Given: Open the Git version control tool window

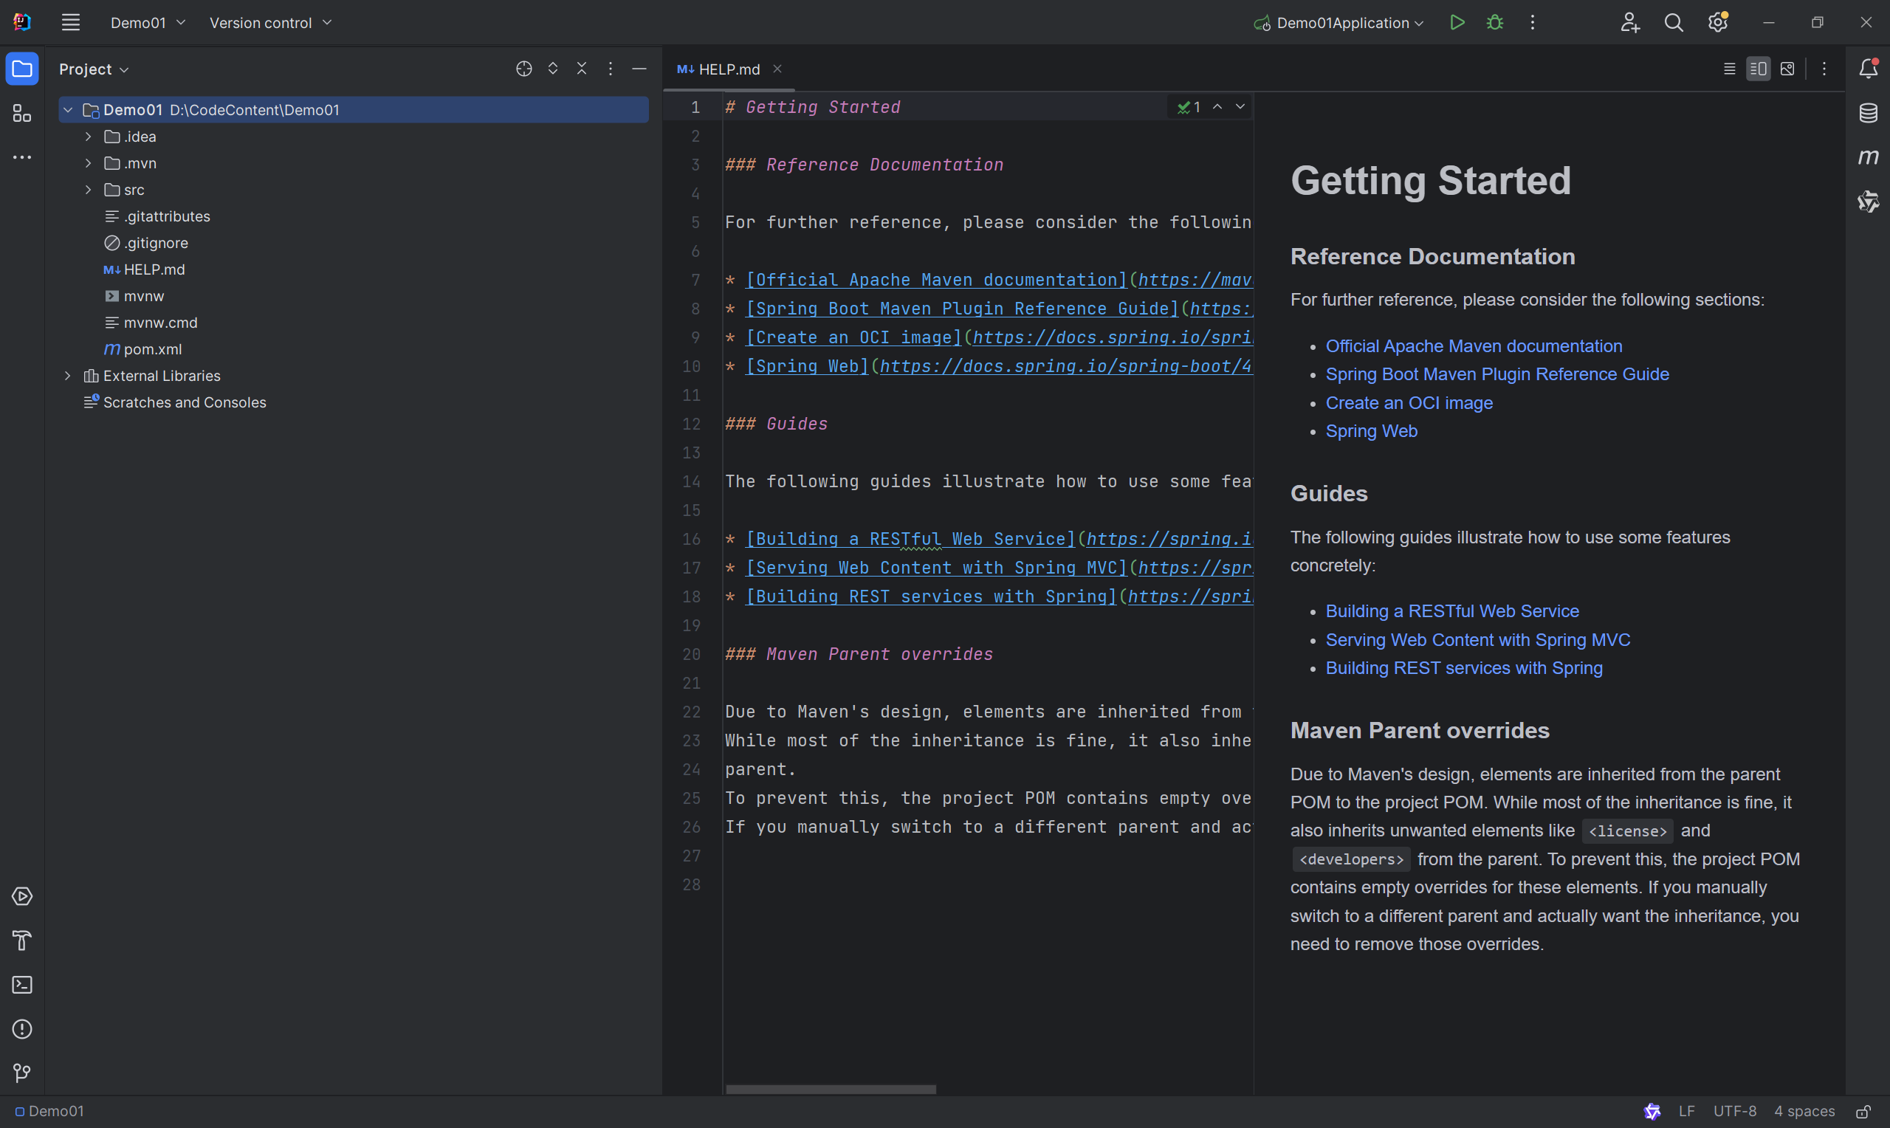Looking at the screenshot, I should (22, 1073).
